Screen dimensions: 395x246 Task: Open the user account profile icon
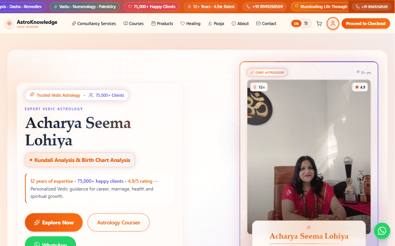[333, 24]
